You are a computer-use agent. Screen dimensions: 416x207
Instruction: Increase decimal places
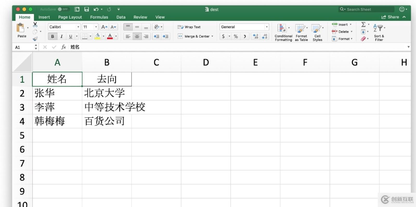(x=256, y=36)
